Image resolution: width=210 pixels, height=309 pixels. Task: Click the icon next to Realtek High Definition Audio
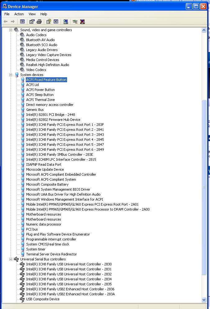click(22, 65)
